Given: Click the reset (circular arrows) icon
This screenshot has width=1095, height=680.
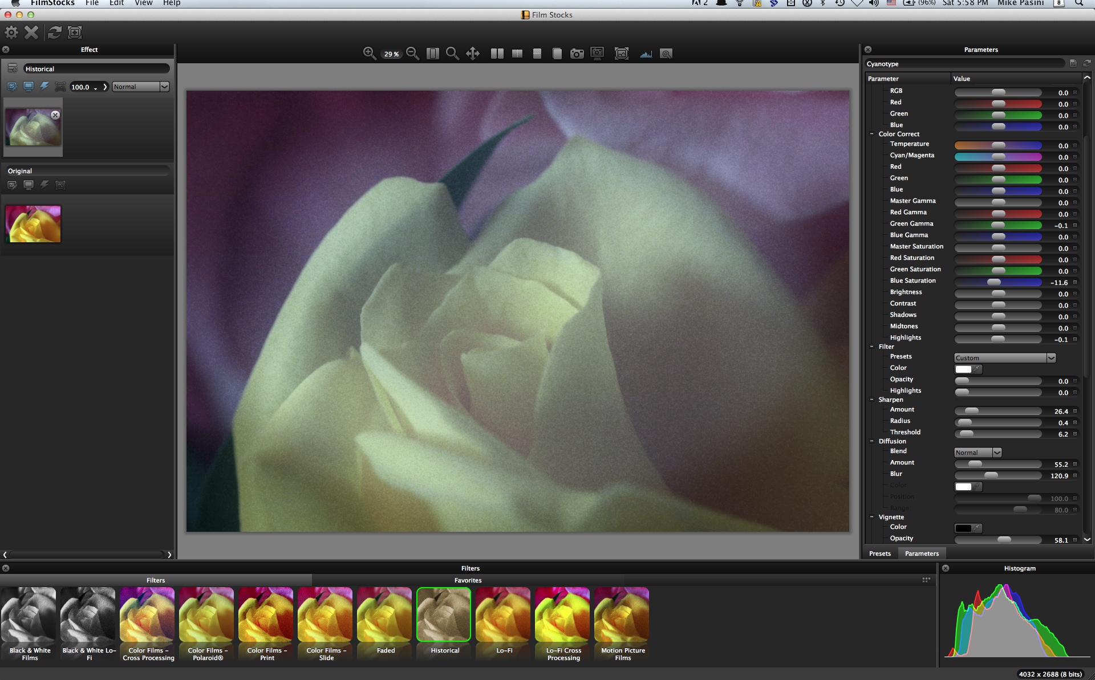Looking at the screenshot, I should pos(54,32).
